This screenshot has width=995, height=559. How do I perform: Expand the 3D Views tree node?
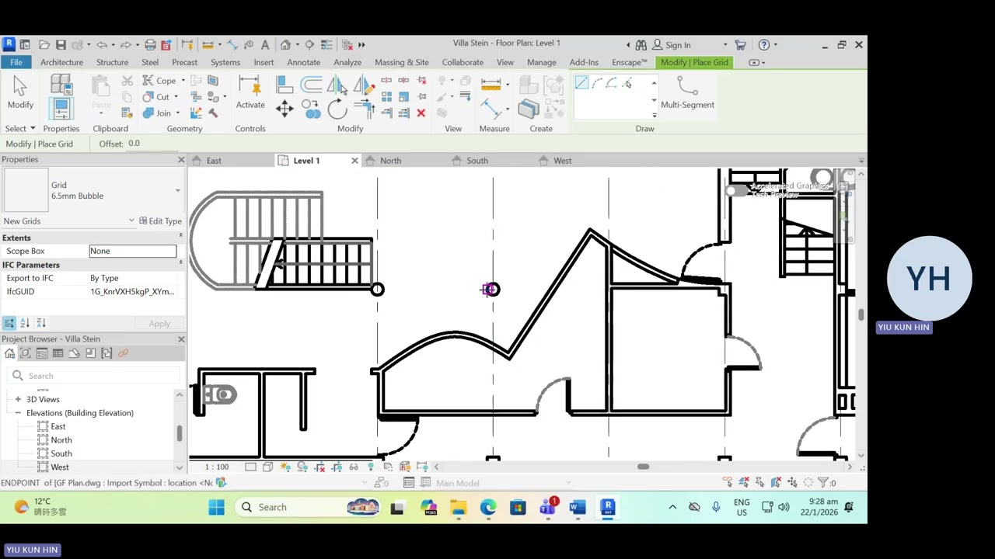18,399
